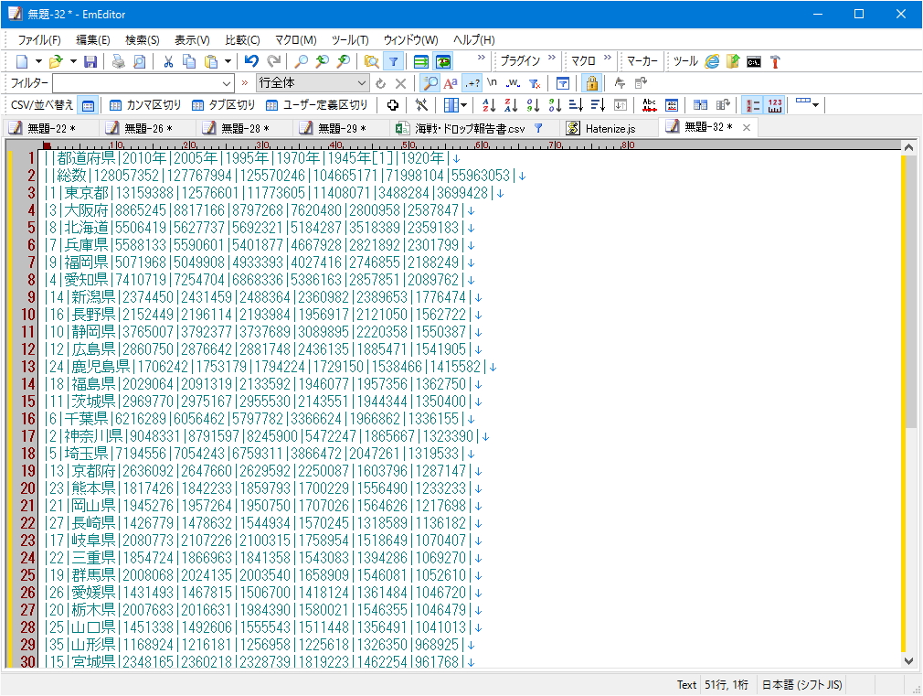Toggle whole word _w_ filter option
Screen dimensions: 923x696
click(513, 83)
